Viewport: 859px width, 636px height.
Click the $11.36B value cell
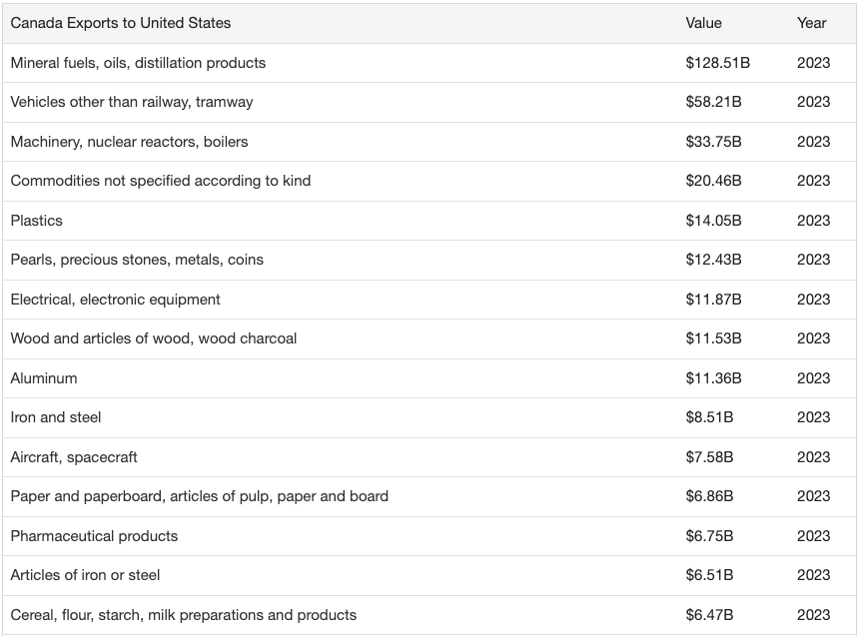tap(713, 378)
